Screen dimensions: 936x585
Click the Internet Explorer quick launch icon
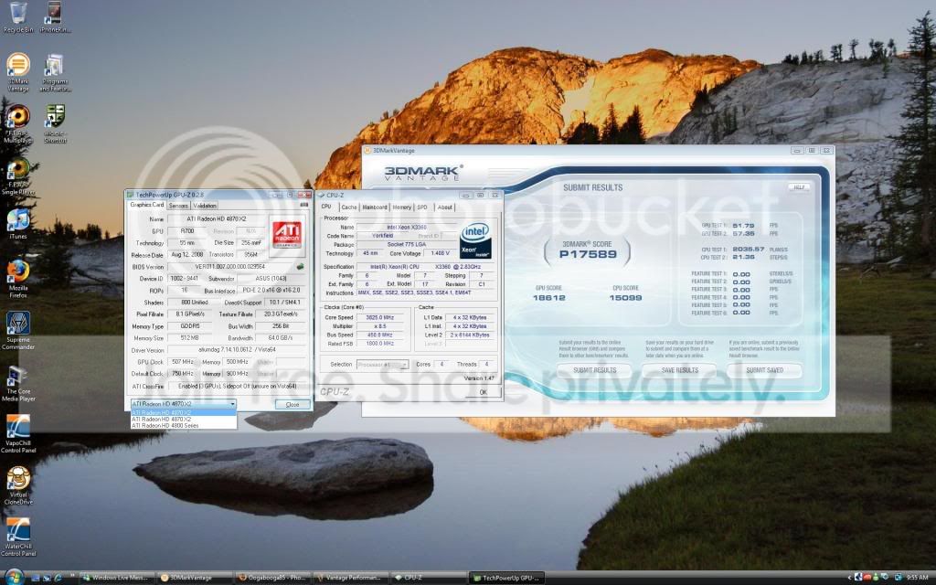tap(58, 578)
